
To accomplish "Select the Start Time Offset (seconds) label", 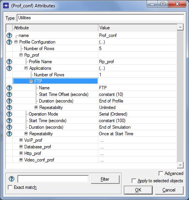I will 64,94.
